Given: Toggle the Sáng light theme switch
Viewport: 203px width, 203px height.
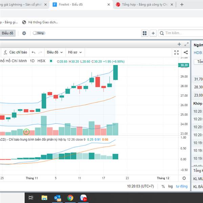Looking at the screenshot, I should (39, 33).
